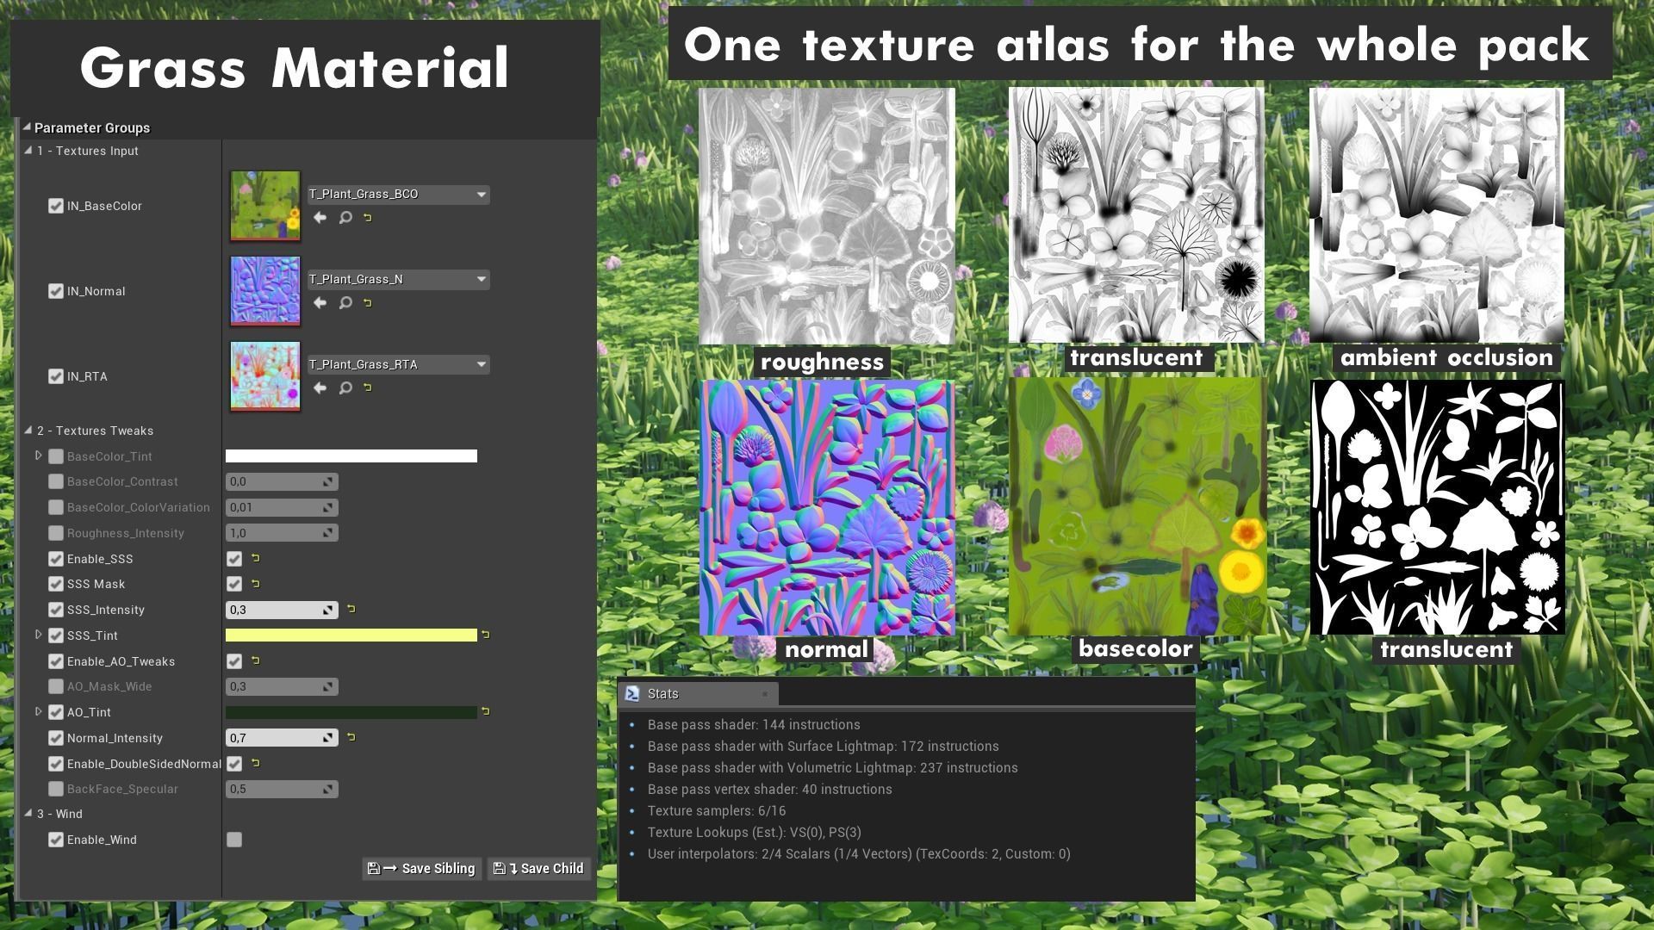
Task: Click the roughness atlas preview image
Action: 827,216
